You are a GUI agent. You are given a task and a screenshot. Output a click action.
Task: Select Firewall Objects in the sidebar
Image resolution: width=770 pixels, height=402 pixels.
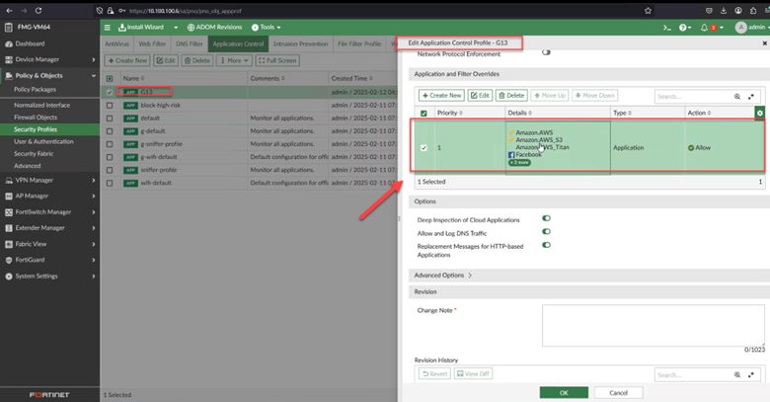coord(37,117)
